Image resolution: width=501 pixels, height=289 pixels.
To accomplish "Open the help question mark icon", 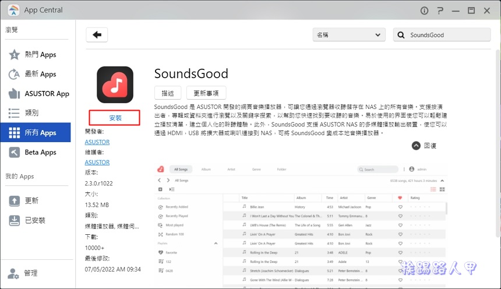I will [440, 10].
